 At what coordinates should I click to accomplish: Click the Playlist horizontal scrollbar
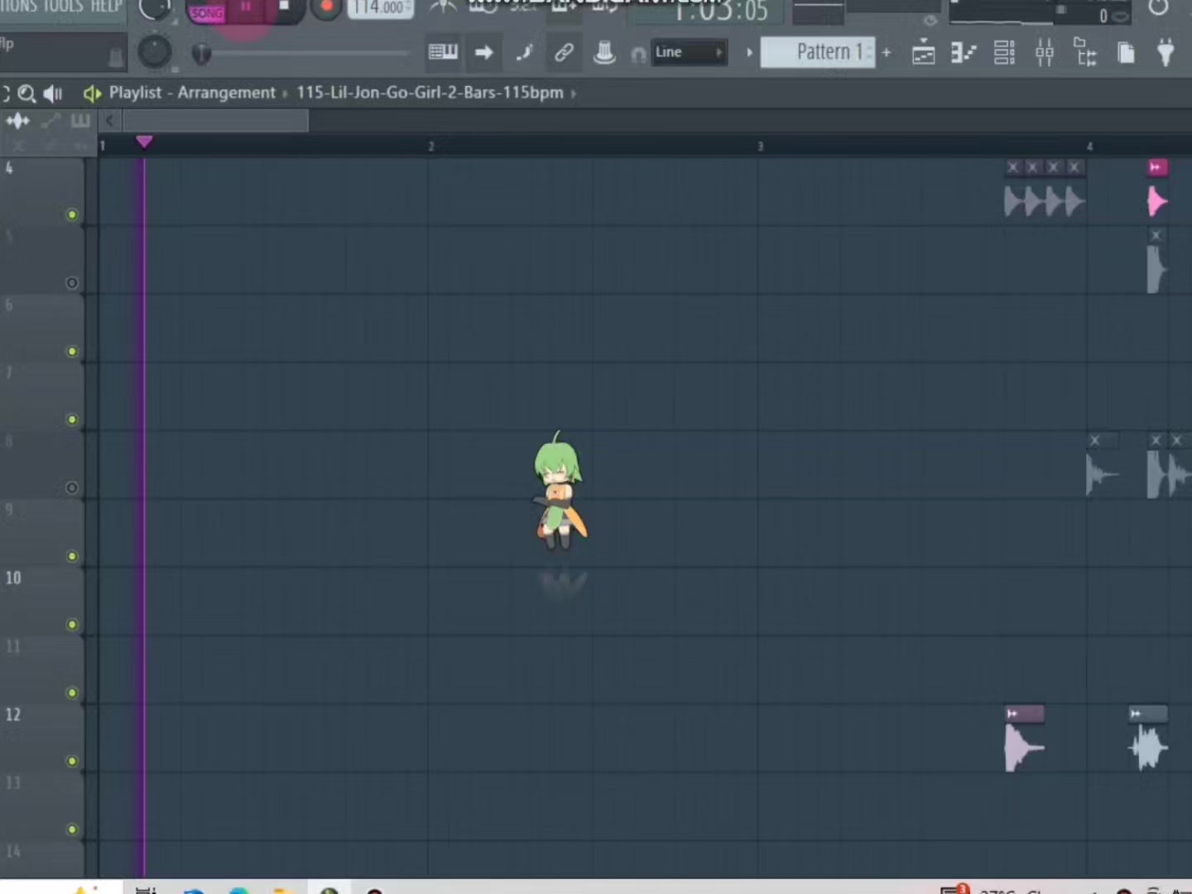pyautogui.click(x=215, y=121)
